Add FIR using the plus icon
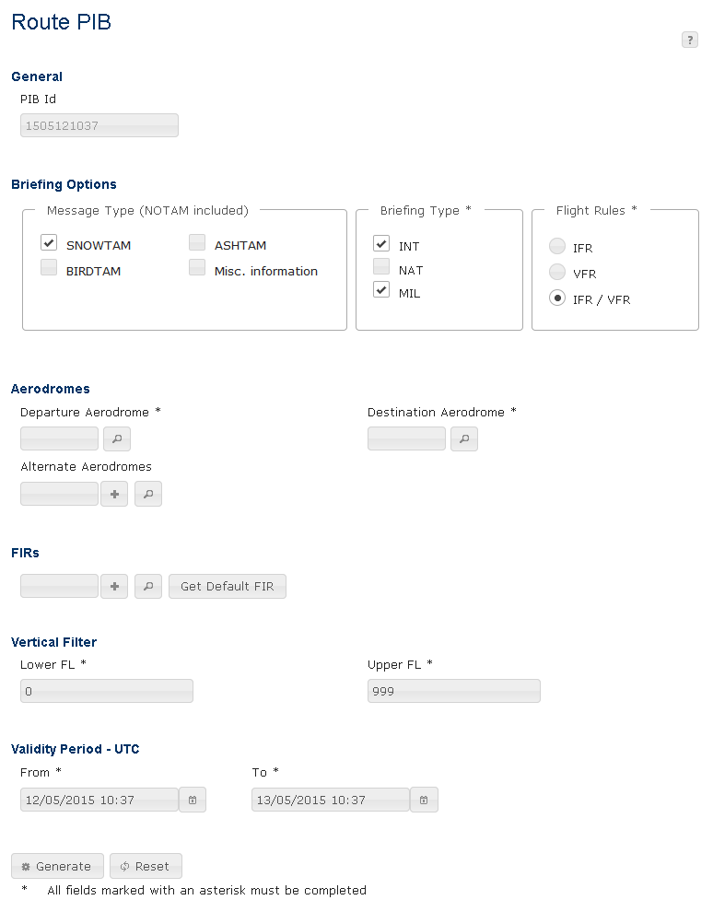The image size is (713, 900). (114, 587)
